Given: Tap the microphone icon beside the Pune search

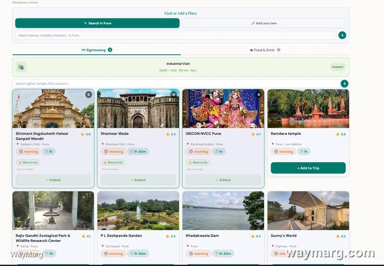Looking at the screenshot, I should pyautogui.click(x=342, y=35).
